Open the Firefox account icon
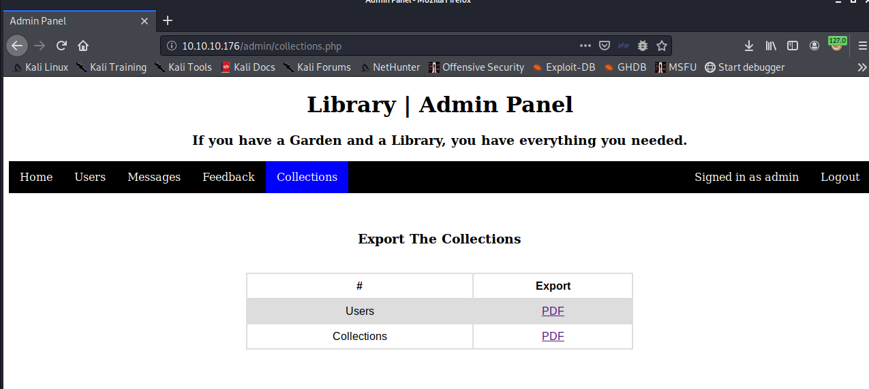 click(x=814, y=46)
